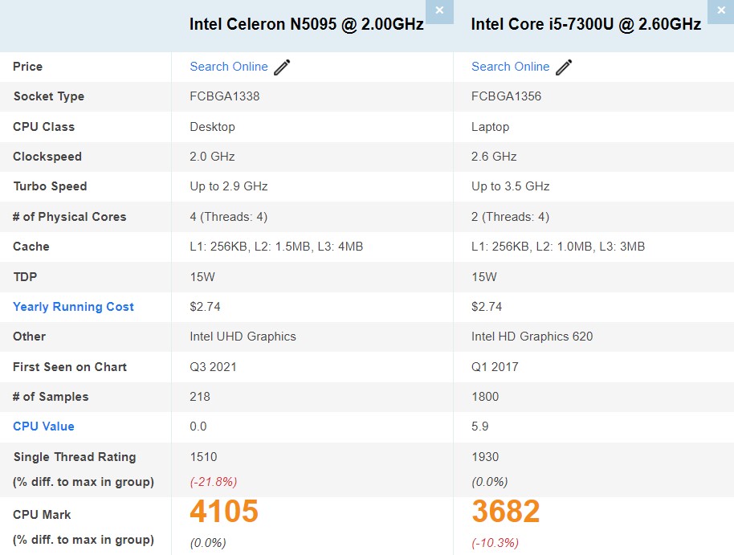Screen dimensions: 734x555
Task: Select cores value 2 (Threads: 4)
Action: click(x=510, y=217)
